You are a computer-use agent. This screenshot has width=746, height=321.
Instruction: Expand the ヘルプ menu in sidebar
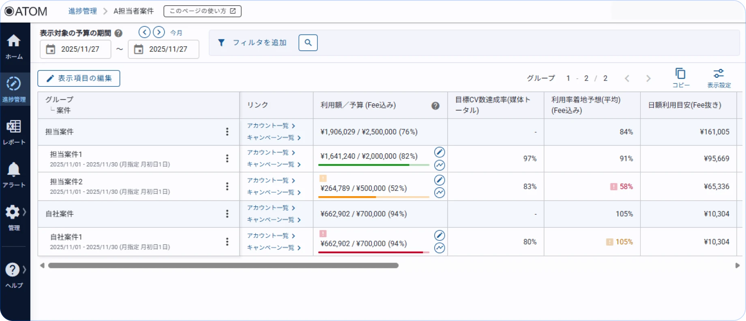coord(15,275)
